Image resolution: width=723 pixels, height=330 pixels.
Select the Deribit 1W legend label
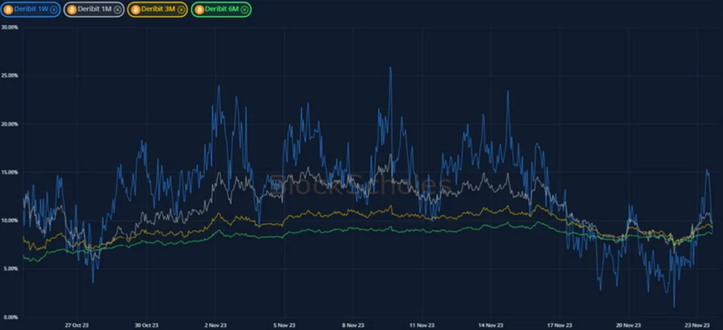31,10
